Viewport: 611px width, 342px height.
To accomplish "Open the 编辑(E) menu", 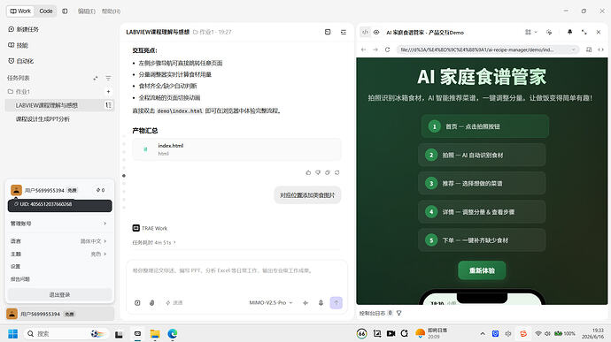I will tap(86, 11).
